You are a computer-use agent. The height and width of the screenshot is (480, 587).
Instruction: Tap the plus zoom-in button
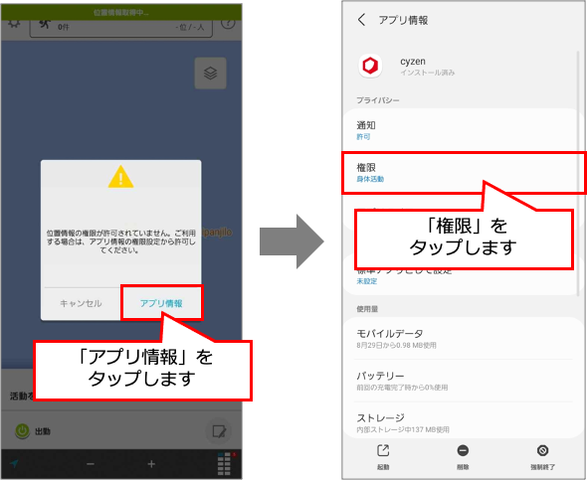coord(151,464)
